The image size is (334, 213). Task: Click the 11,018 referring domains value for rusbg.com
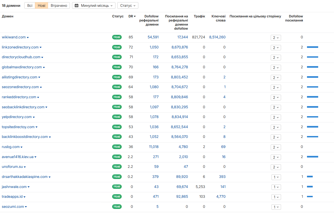[154, 147]
